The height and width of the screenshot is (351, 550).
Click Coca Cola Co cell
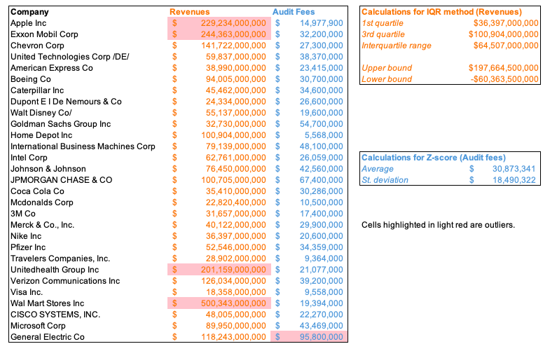tap(37, 191)
